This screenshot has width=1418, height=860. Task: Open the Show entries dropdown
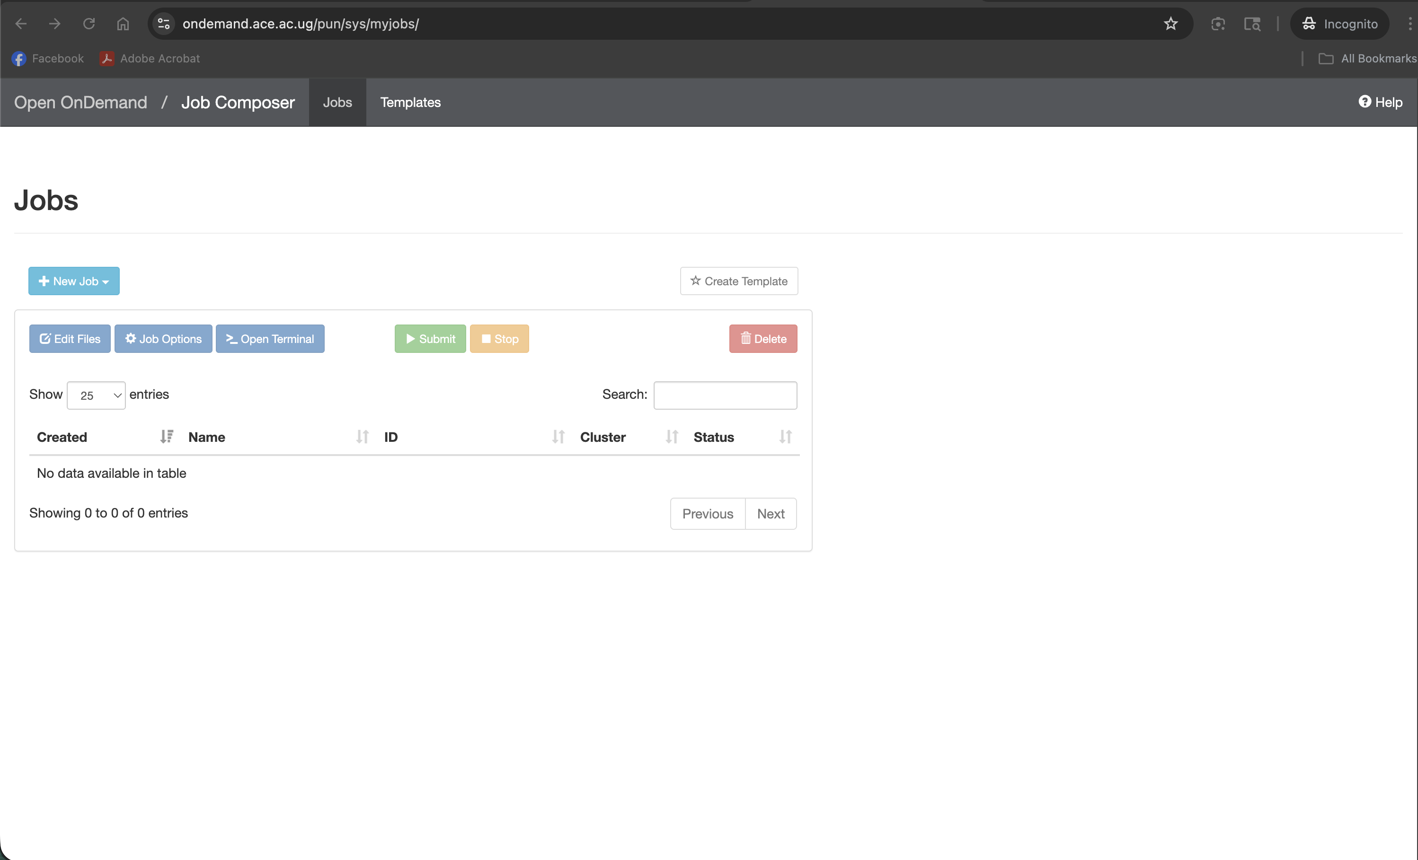pos(96,396)
